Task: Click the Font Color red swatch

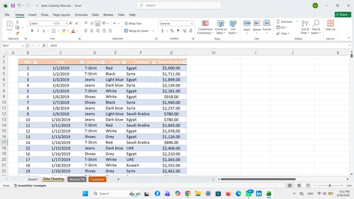Action: click(73, 31)
